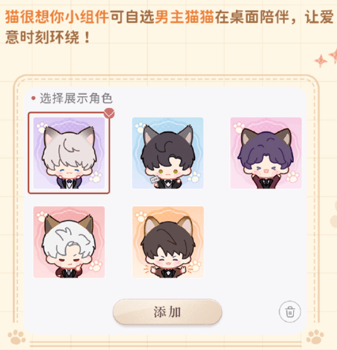337x350 pixels.
Task: Click the paw print at bottom-left corner of frame
Action: pos(16,337)
